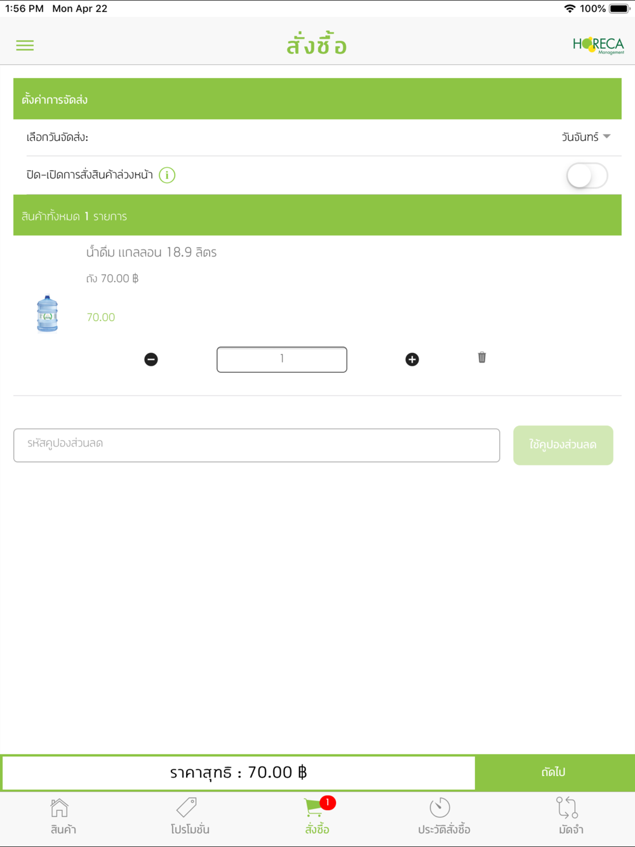Decrease quantity with the minus icon
Screen dimensions: 635x847
pos(151,359)
